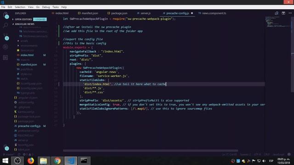The width and height of the screenshot is (294, 165).
Task: Click the git branch master in status bar
Action: click(9, 154)
